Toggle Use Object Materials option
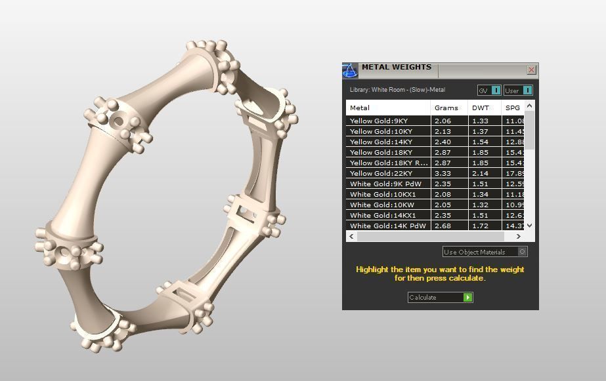 485,252
